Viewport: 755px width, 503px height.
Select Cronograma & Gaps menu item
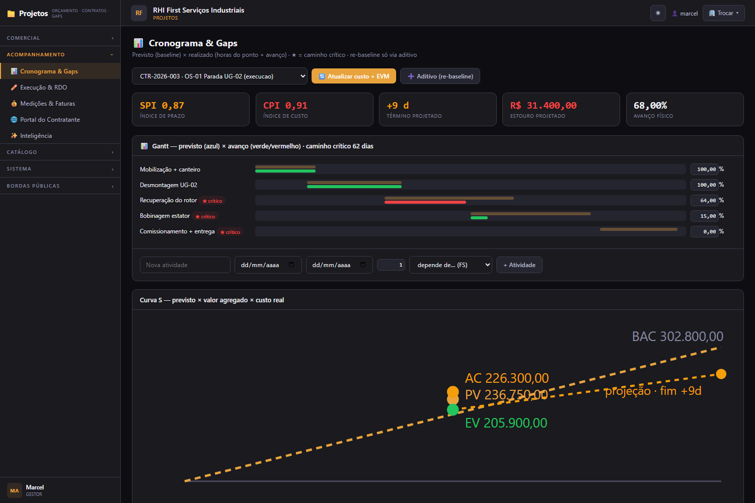(x=60, y=71)
